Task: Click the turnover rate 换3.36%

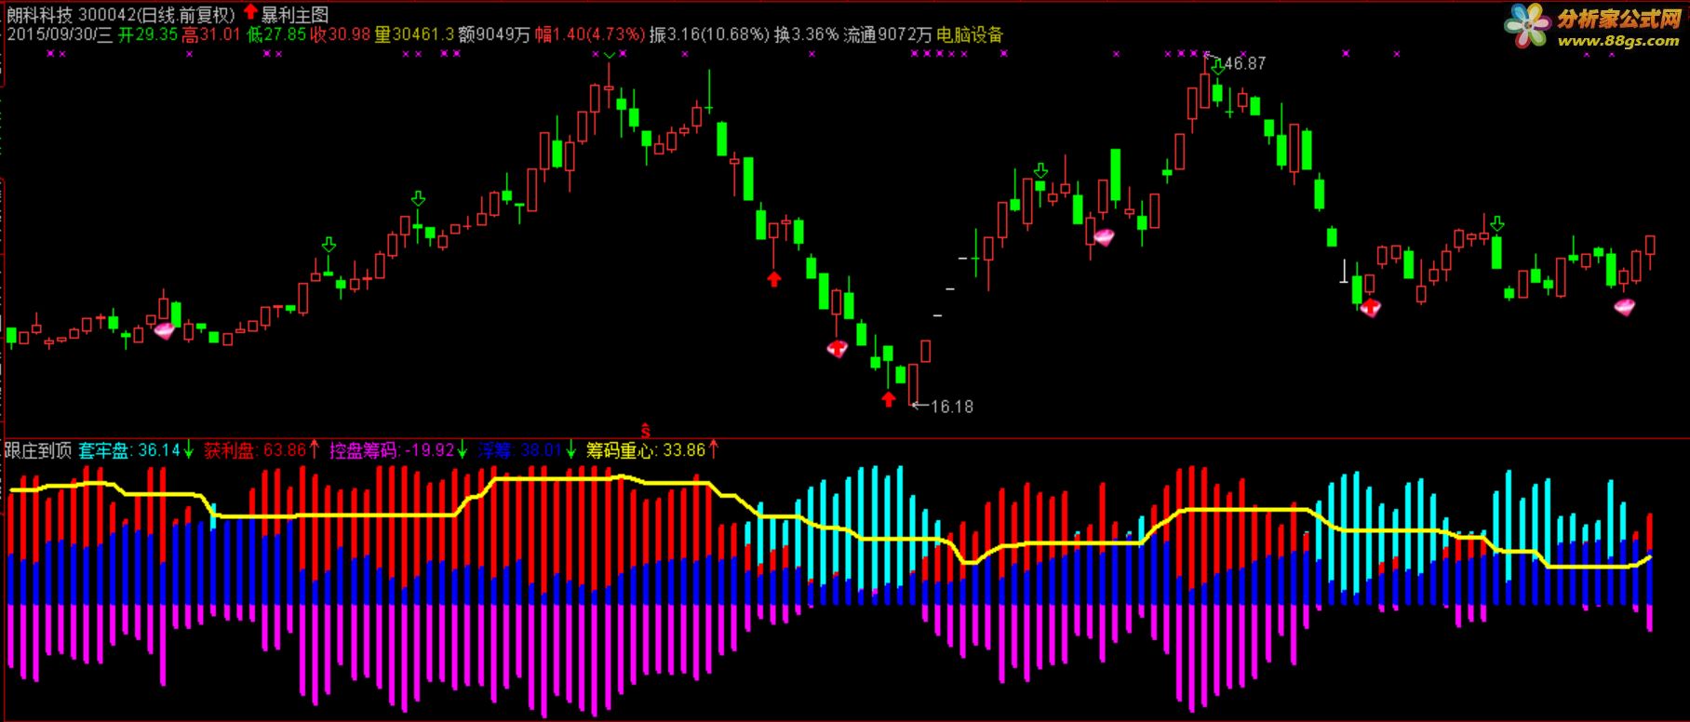Action: coord(807,35)
